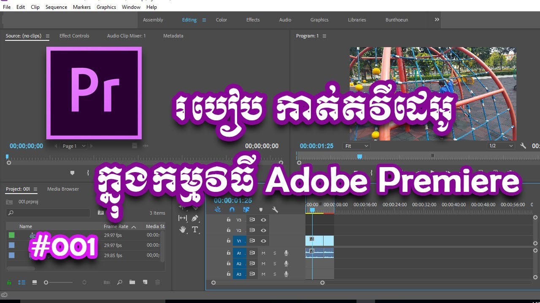This screenshot has width=540, height=303.
Task: Select the Type tool
Action: [x=195, y=229]
